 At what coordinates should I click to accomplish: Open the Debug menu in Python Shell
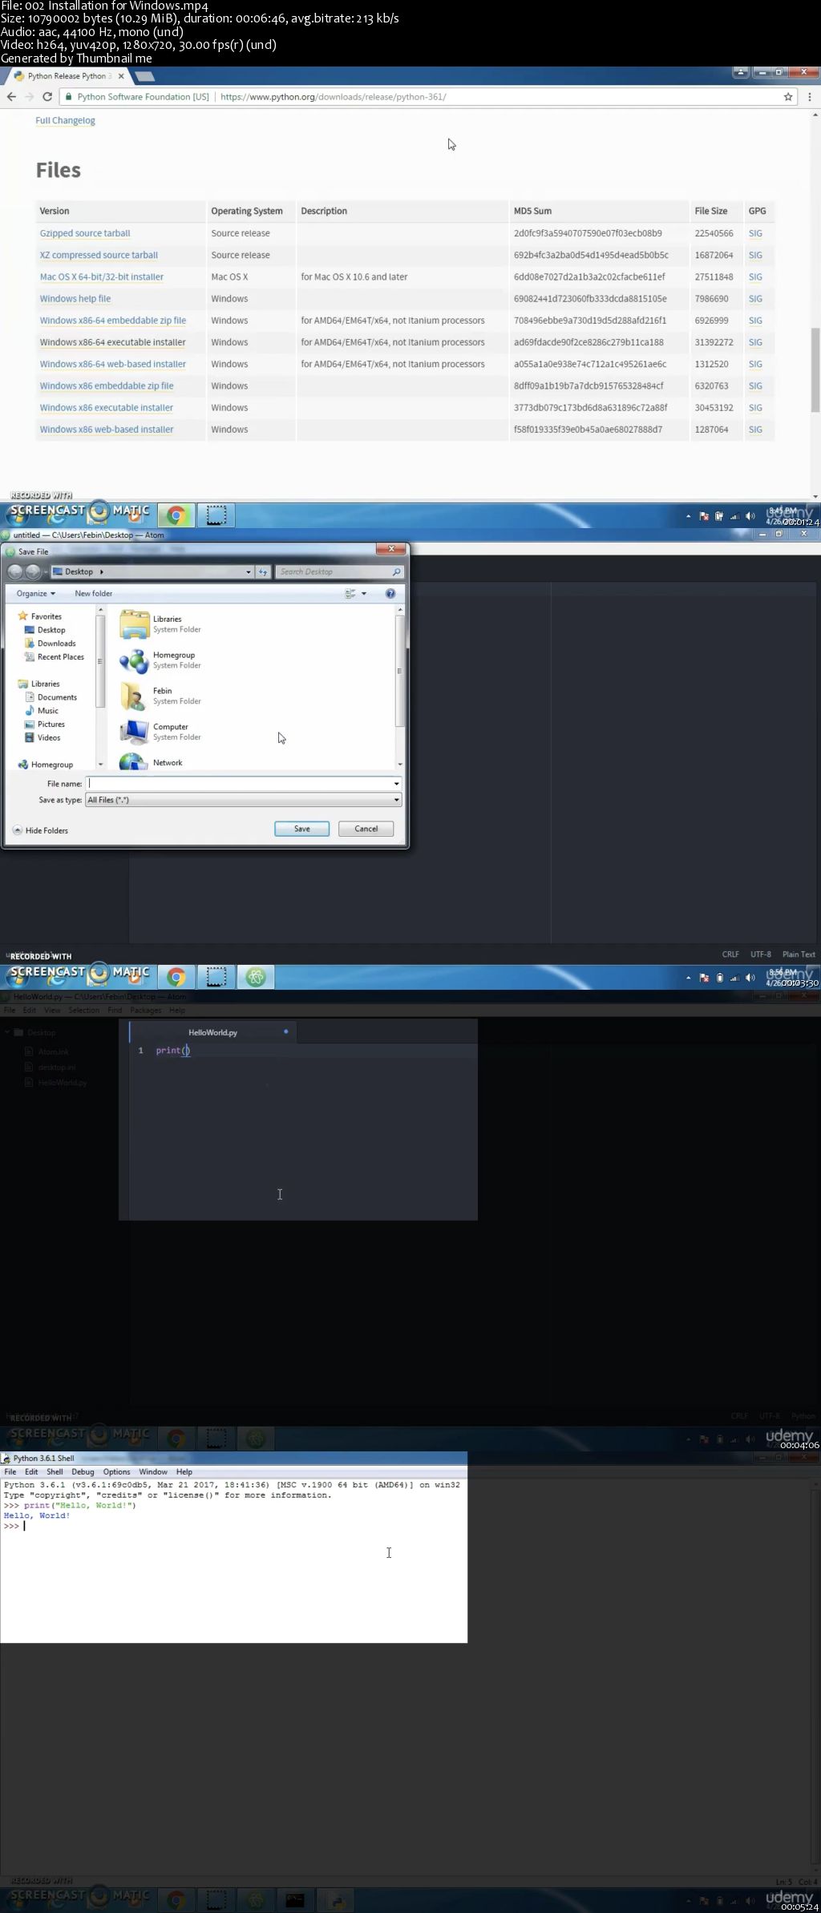point(83,1471)
